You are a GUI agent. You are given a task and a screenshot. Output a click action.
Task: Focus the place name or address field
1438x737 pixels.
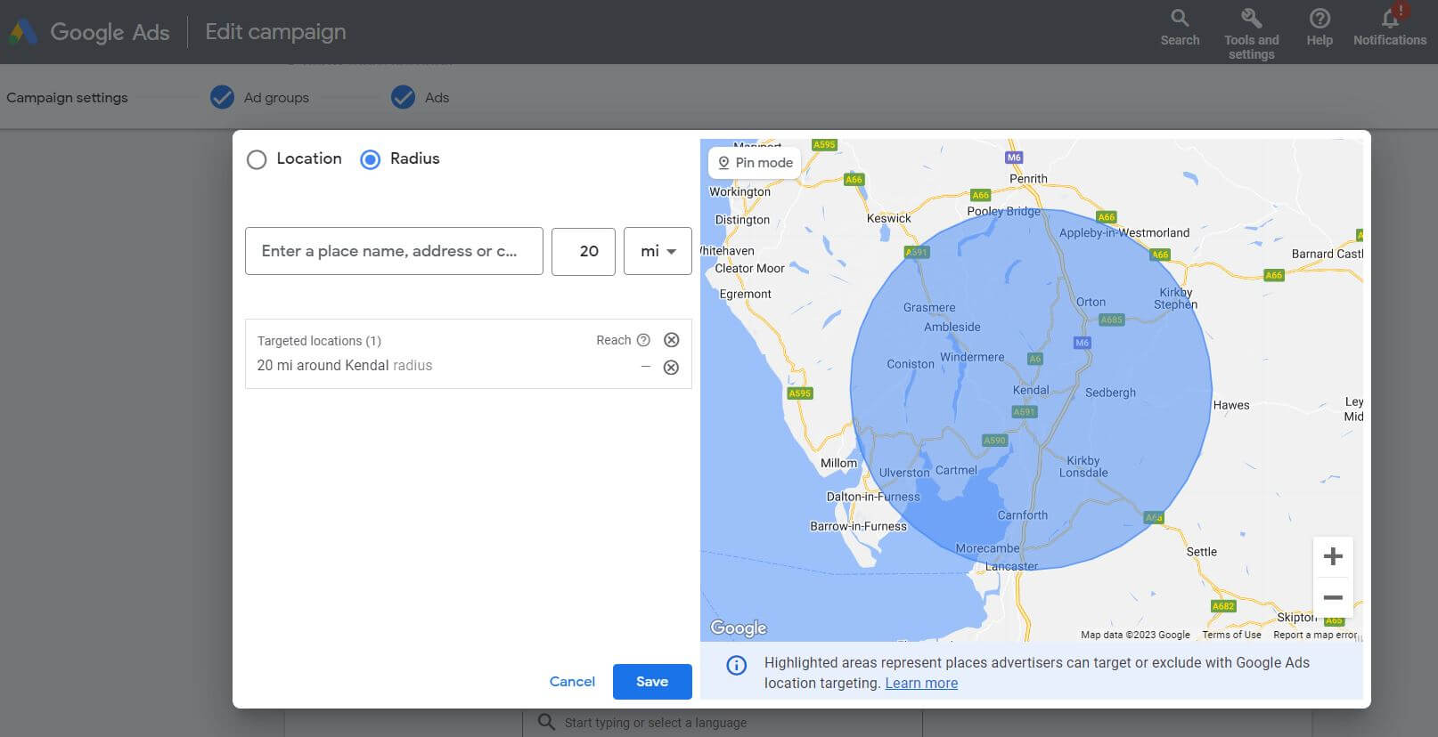pyautogui.click(x=394, y=251)
